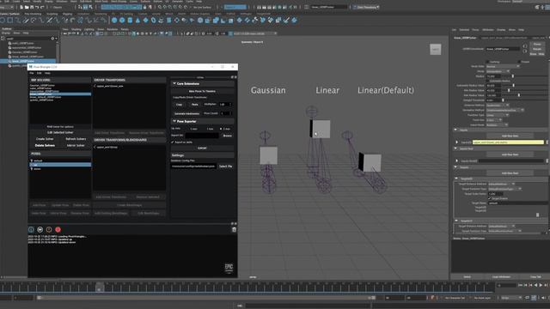The image size is (550, 309).
Task: Click Bake Poses To Timeline button
Action: tap(202, 91)
